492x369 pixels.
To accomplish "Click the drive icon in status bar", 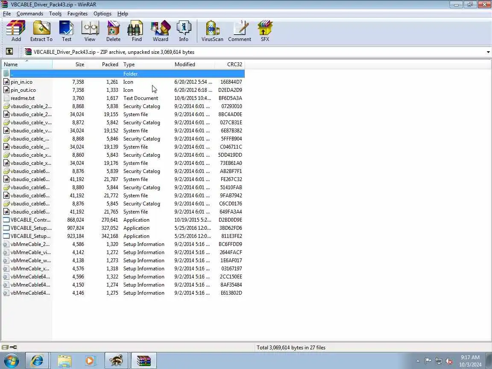I will tap(5, 347).
